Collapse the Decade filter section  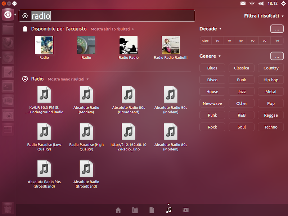pyautogui.click(x=210, y=29)
